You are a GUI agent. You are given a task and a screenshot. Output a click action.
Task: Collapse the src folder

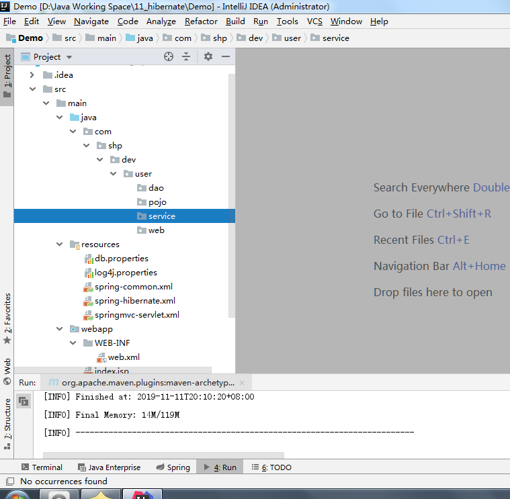click(32, 89)
